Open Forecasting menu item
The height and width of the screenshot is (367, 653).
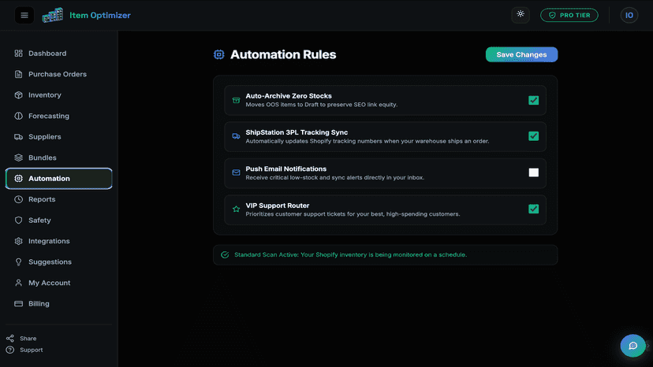(x=58, y=116)
